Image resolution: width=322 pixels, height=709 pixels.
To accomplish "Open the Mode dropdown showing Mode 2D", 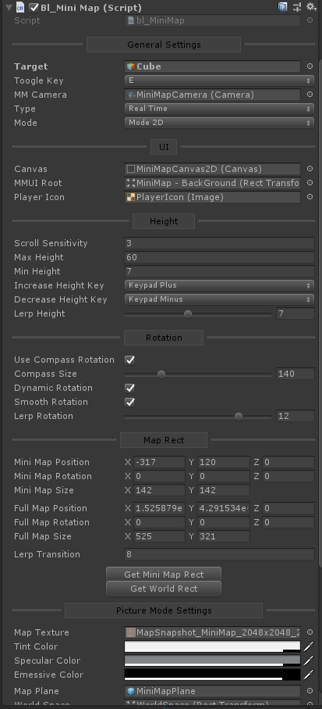I will coord(219,123).
